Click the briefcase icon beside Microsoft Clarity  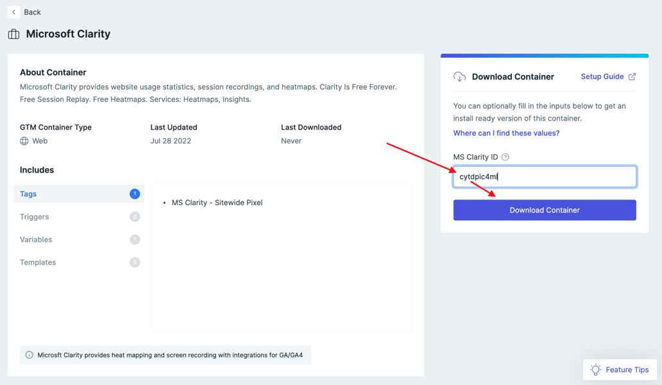click(13, 34)
